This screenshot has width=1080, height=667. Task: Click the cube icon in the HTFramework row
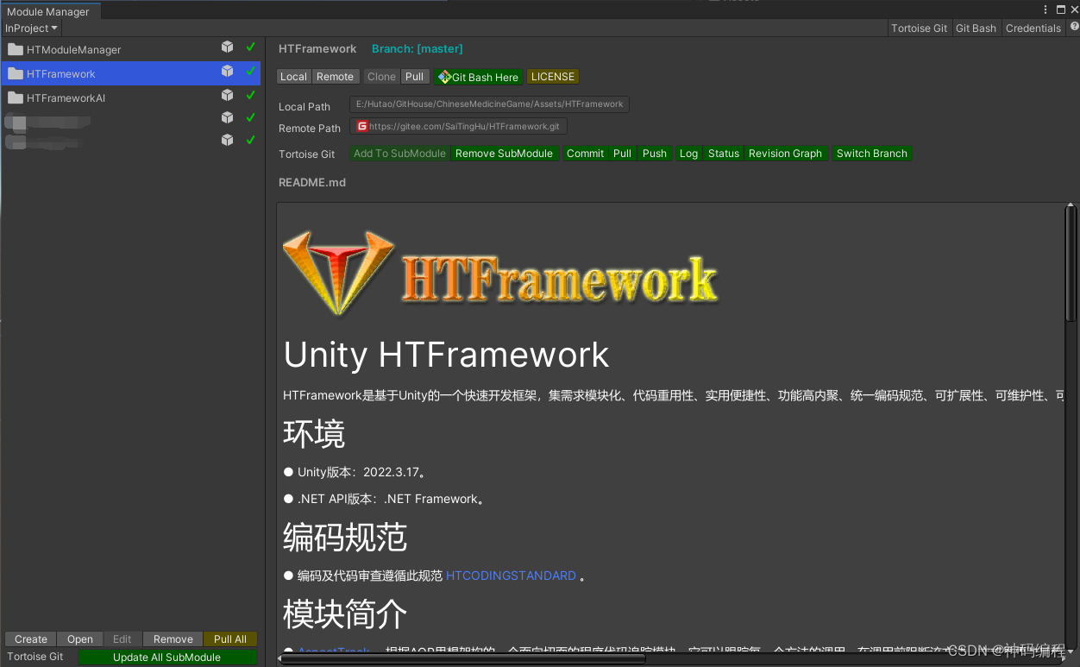[x=227, y=72]
